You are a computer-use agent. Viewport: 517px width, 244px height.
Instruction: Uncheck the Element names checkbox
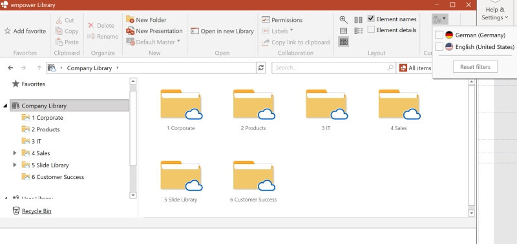pyautogui.click(x=371, y=19)
